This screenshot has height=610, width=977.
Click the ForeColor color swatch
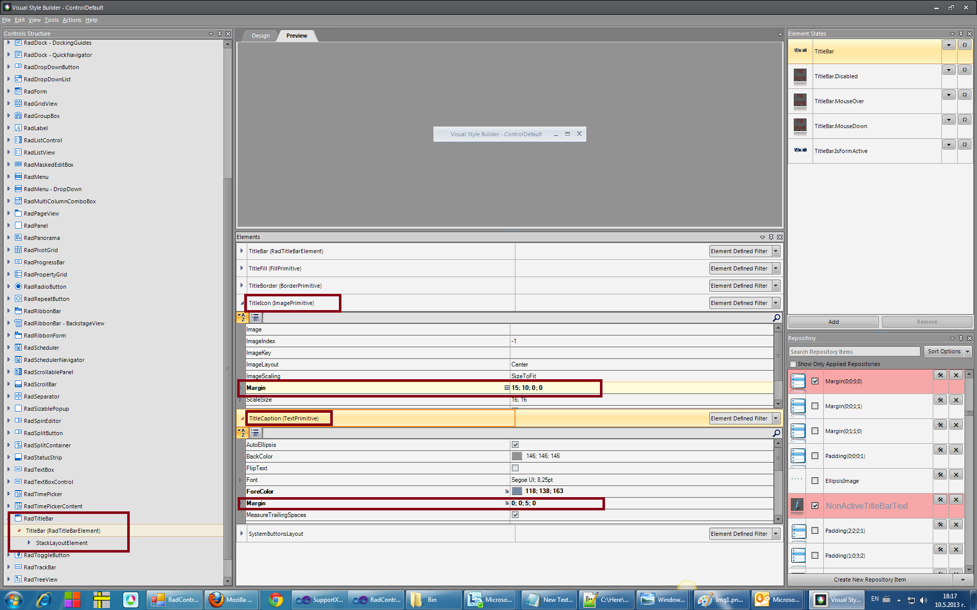tap(516, 491)
